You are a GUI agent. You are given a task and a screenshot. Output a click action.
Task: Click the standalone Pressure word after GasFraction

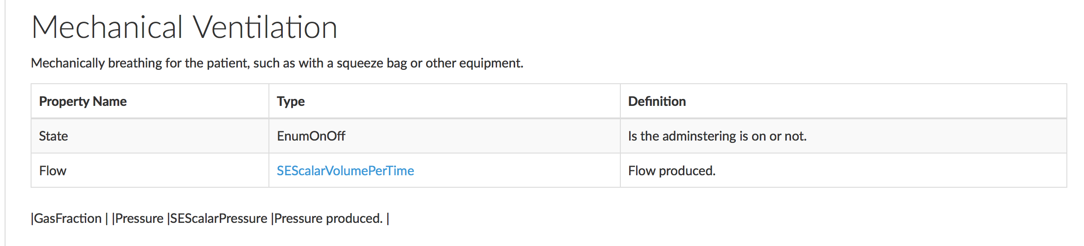(139, 218)
